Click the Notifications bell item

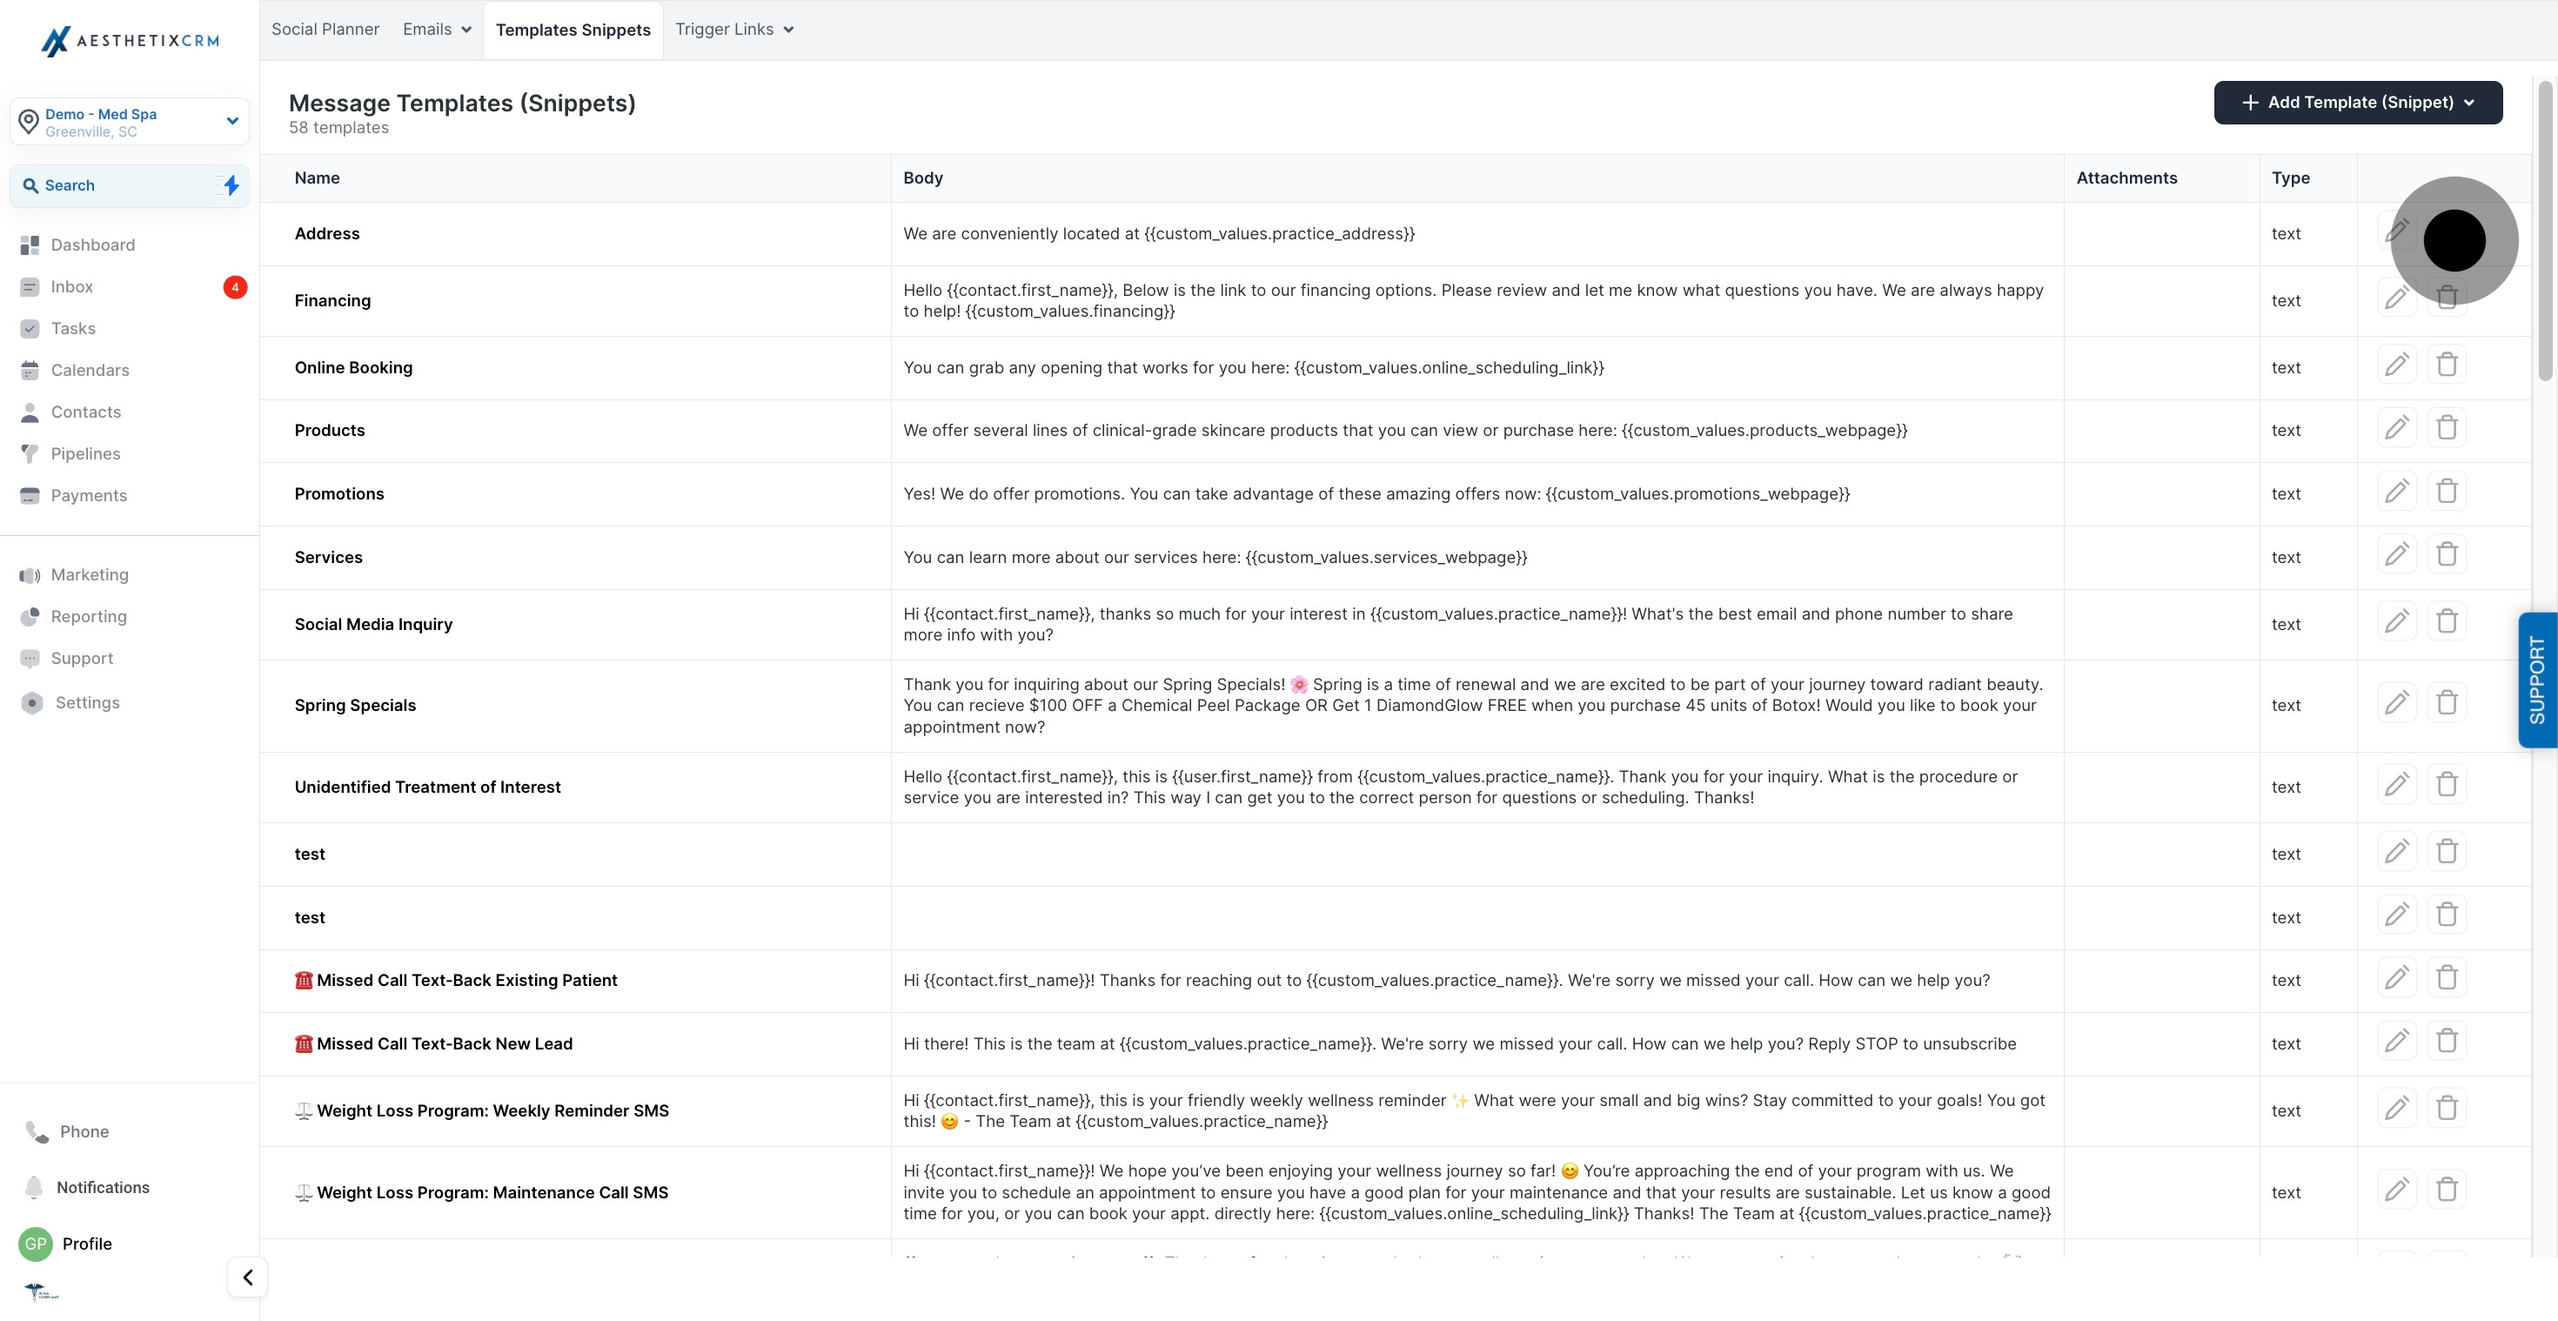point(103,1187)
